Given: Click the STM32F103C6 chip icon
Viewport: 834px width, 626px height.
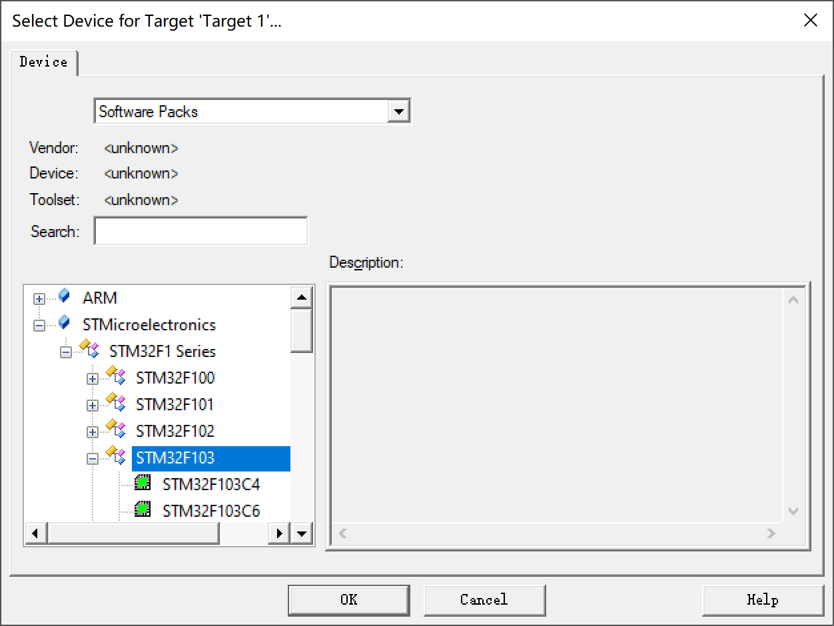Looking at the screenshot, I should pyautogui.click(x=142, y=510).
